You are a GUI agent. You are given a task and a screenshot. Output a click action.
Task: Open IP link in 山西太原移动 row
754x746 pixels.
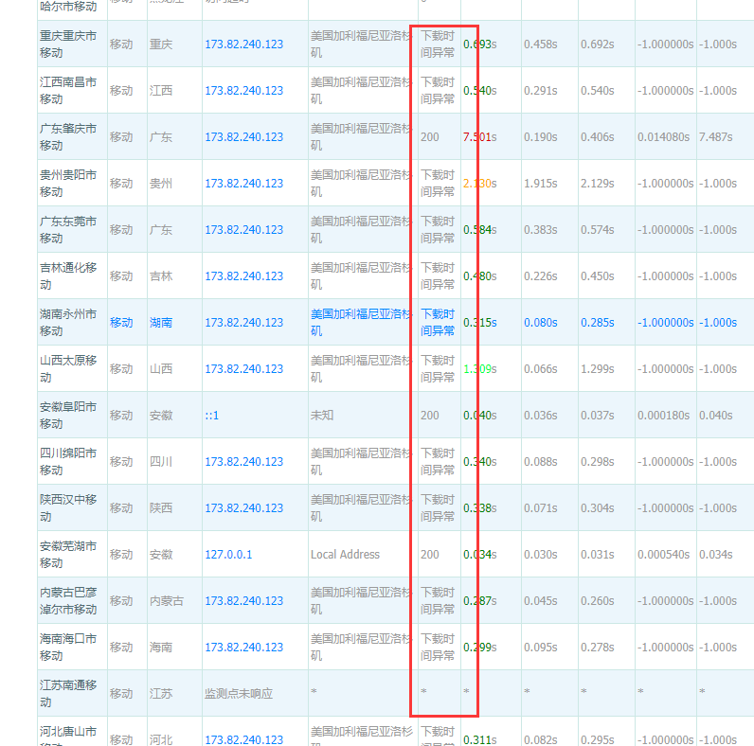click(x=243, y=369)
